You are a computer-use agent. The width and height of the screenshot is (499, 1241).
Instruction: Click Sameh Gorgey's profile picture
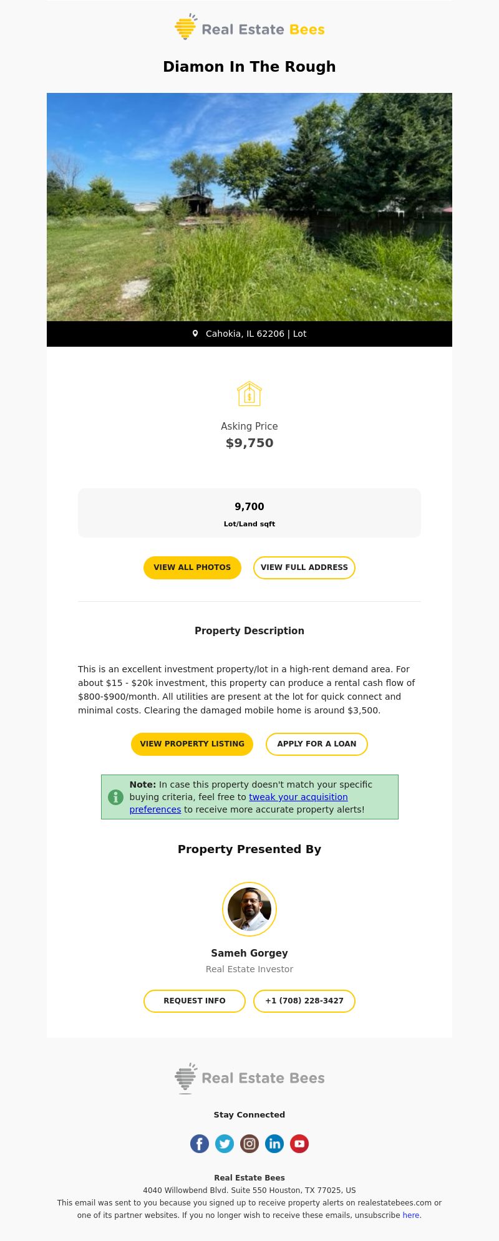249,909
